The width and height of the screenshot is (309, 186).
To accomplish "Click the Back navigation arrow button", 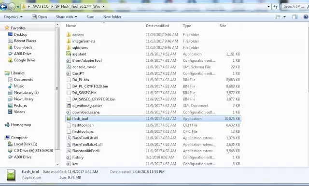I will [x=3, y=6].
